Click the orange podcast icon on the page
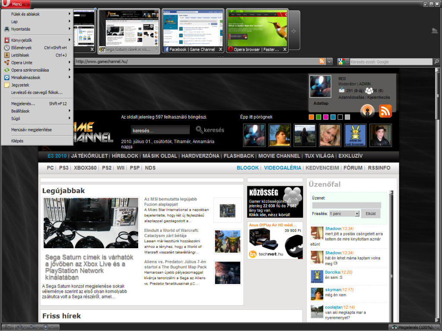The width and height of the screenshot is (442, 331). [x=367, y=111]
